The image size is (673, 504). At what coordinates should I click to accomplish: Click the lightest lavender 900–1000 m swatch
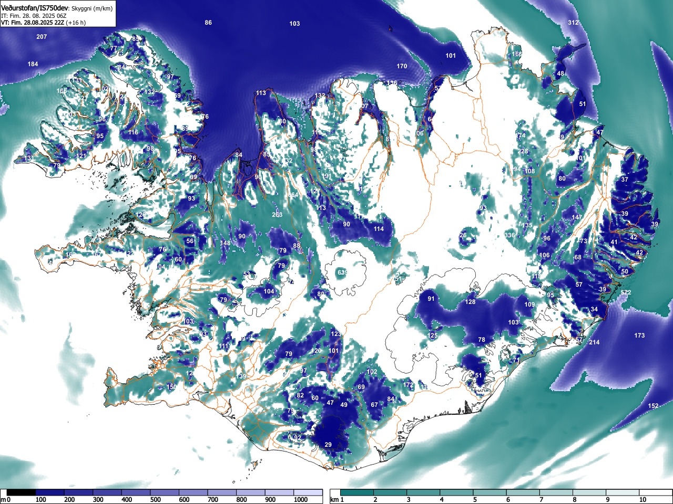click(x=279, y=492)
